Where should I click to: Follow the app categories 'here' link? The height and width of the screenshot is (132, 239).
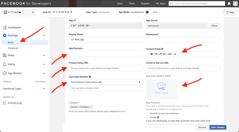123,111
